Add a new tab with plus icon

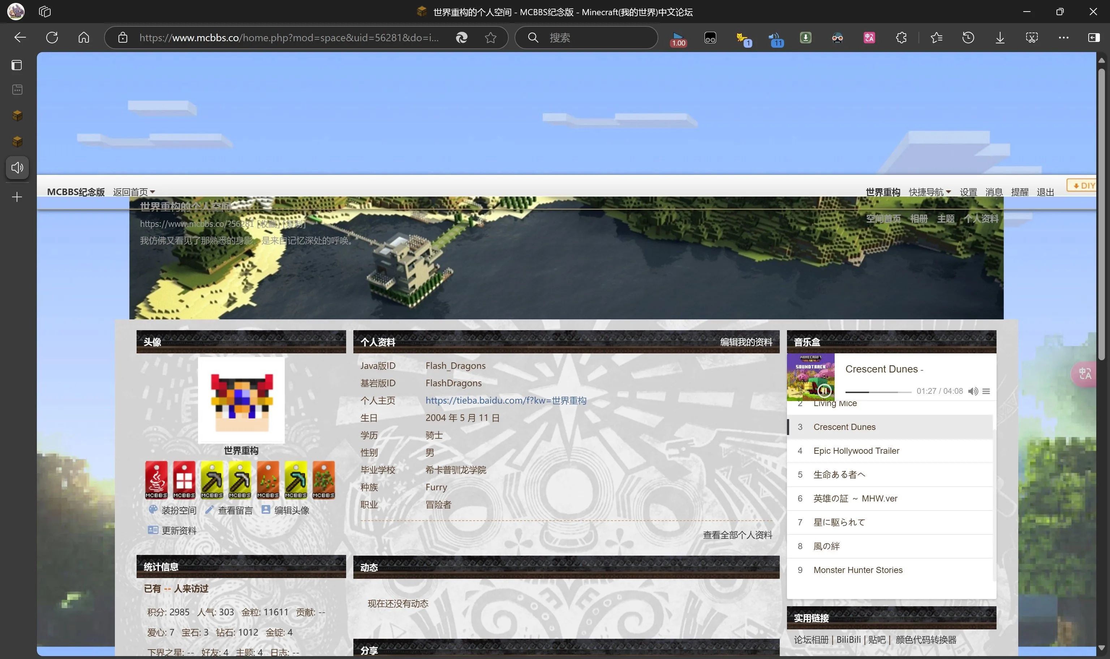(x=17, y=197)
